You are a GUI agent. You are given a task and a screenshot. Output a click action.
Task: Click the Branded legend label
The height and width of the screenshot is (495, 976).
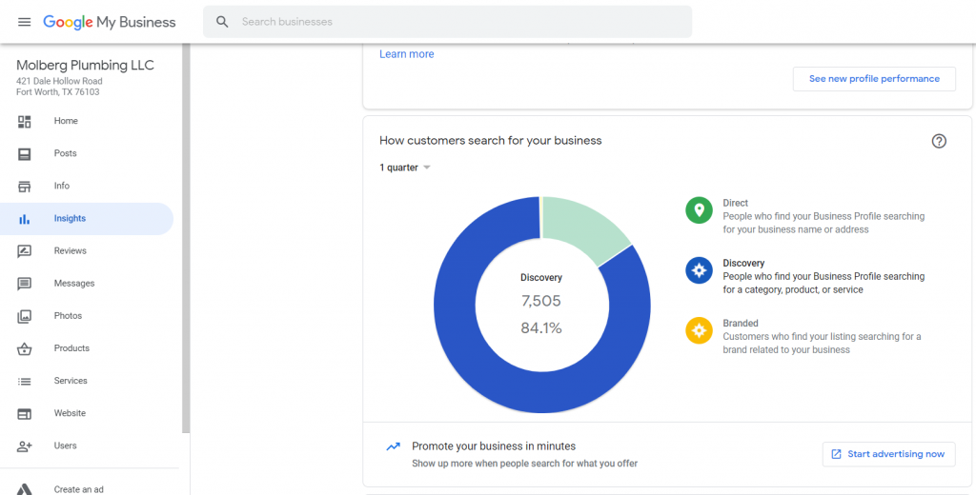740,324
